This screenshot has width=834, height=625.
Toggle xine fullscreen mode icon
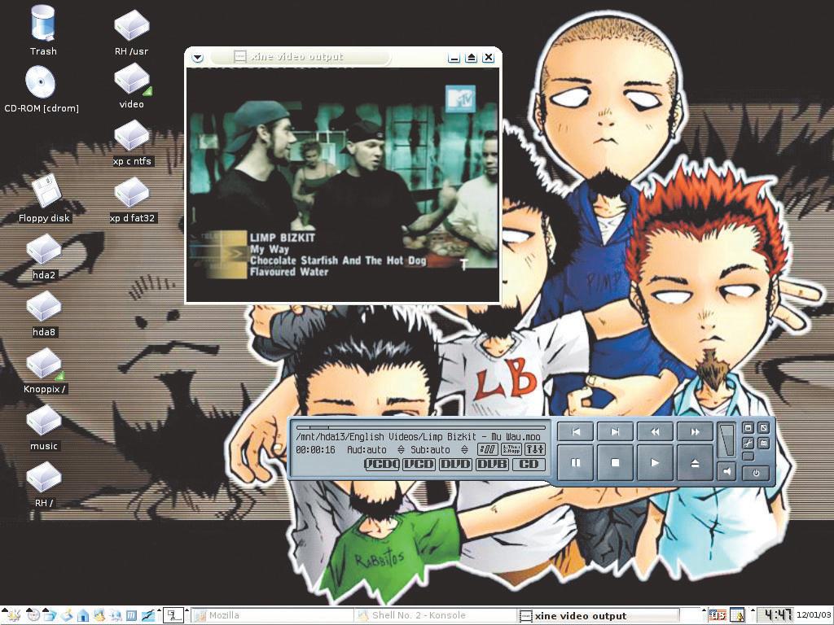click(763, 428)
